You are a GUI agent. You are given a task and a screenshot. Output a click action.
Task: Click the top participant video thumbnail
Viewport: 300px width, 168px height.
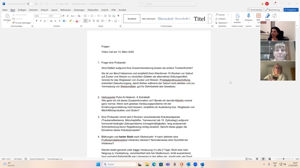(x=278, y=31)
